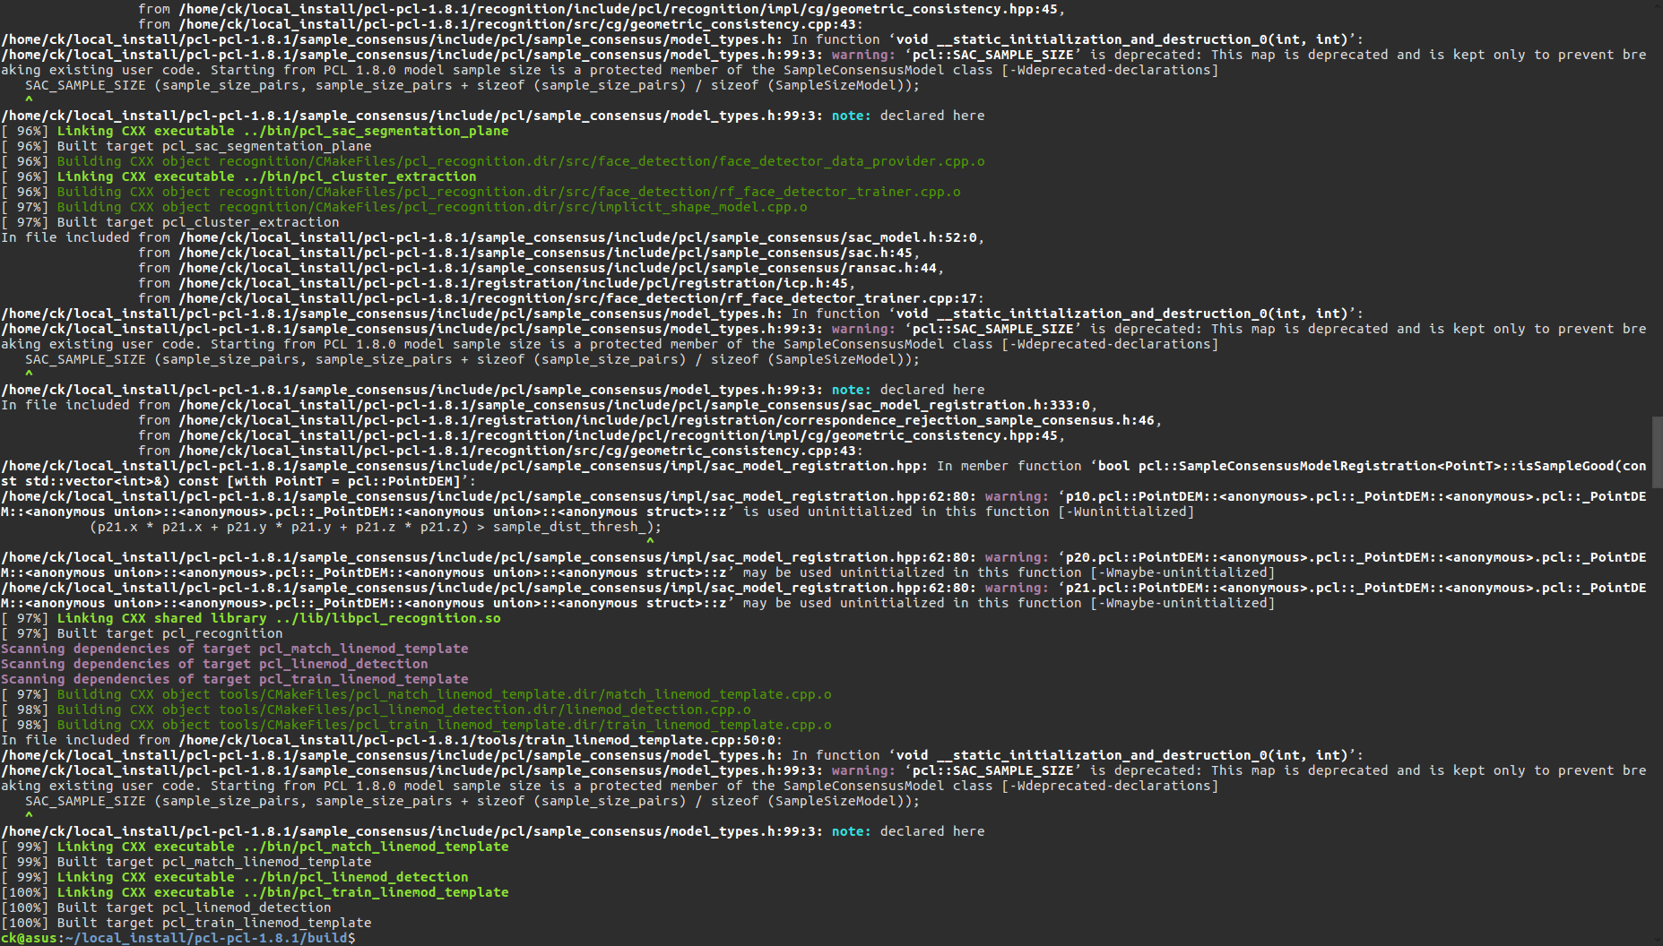Viewport: 1663px width, 946px height.
Task: Click the terminal scrollbar thumb on right edge
Action: (1657, 440)
